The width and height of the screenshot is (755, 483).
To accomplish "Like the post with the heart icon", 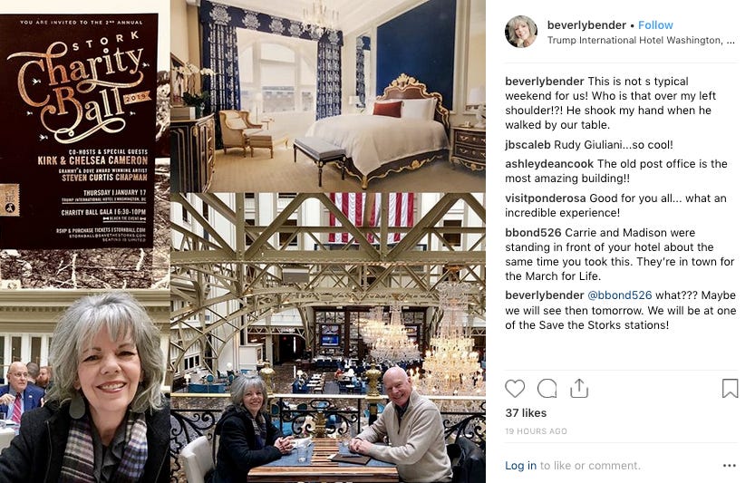I will click(x=515, y=389).
